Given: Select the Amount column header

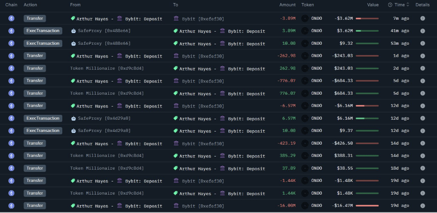Looking at the screenshot, I should pyautogui.click(x=287, y=5).
